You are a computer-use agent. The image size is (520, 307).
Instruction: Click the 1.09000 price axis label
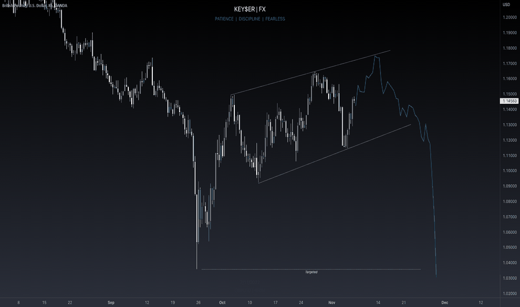click(510, 186)
